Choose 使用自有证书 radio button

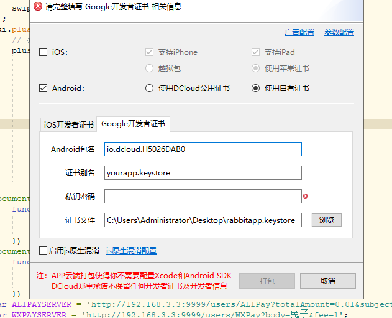(x=255, y=88)
